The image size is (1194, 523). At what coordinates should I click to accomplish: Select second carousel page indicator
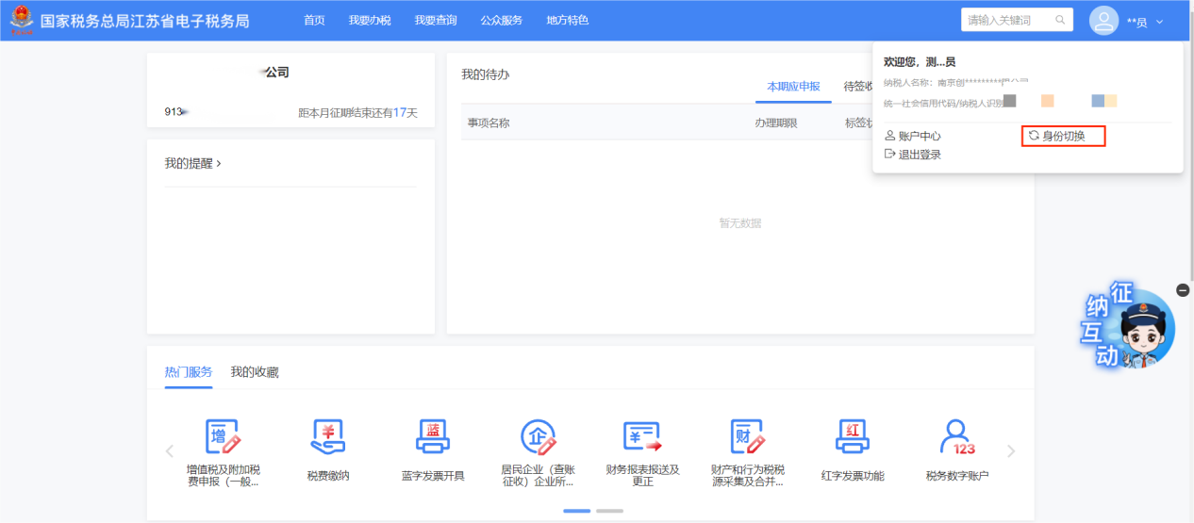[609, 511]
